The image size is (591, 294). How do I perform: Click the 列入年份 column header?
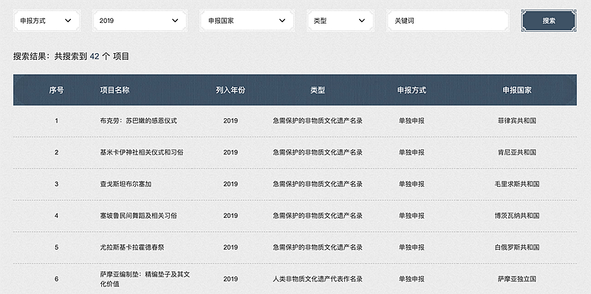[230, 90]
